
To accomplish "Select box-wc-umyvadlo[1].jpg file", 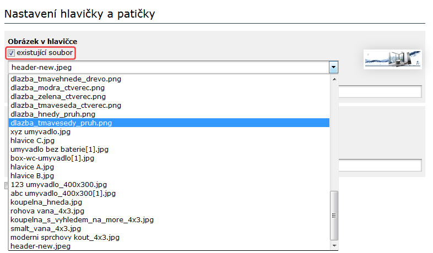I will [x=52, y=158].
